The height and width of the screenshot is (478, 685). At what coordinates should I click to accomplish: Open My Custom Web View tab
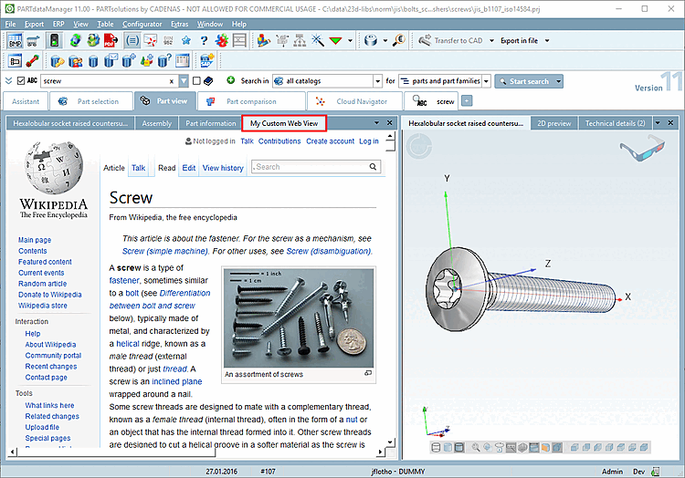click(283, 123)
